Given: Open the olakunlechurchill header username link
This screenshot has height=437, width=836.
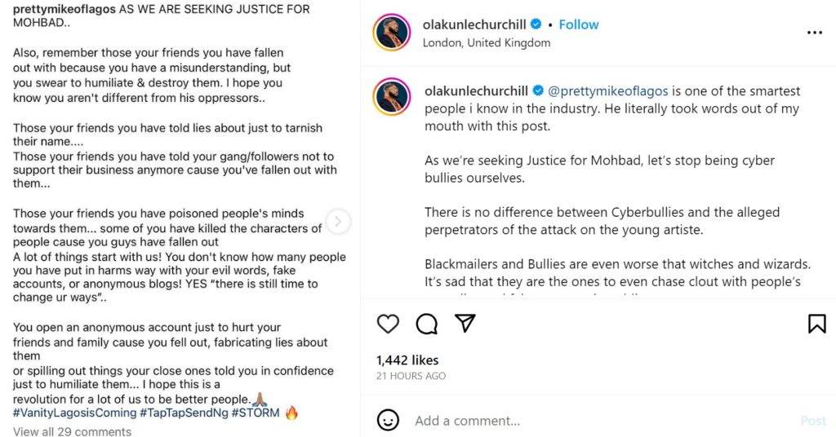Looking at the screenshot, I should pyautogui.click(x=473, y=24).
